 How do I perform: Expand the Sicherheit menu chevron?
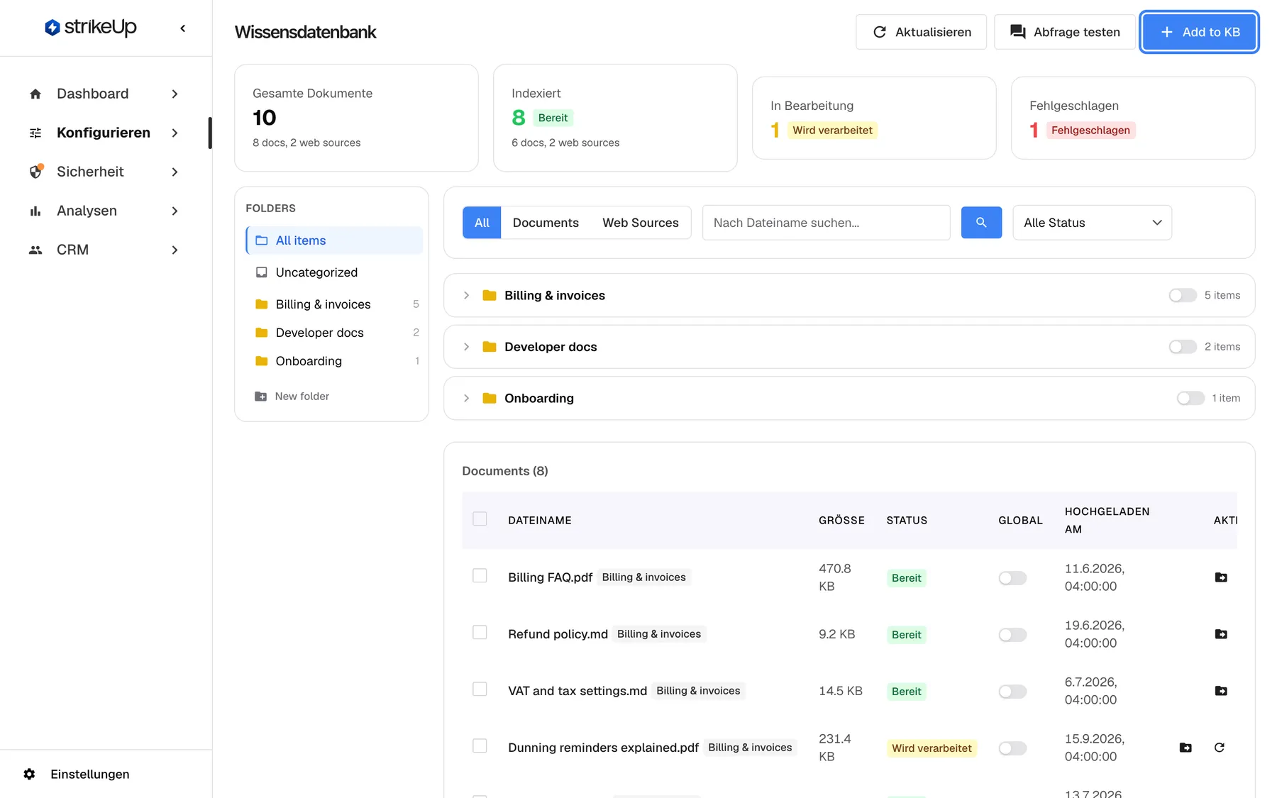click(175, 172)
